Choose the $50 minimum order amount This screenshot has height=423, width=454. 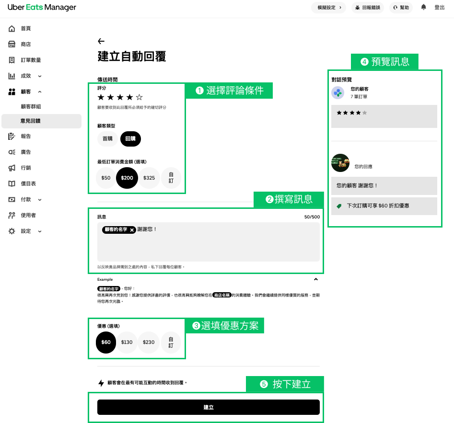click(106, 178)
